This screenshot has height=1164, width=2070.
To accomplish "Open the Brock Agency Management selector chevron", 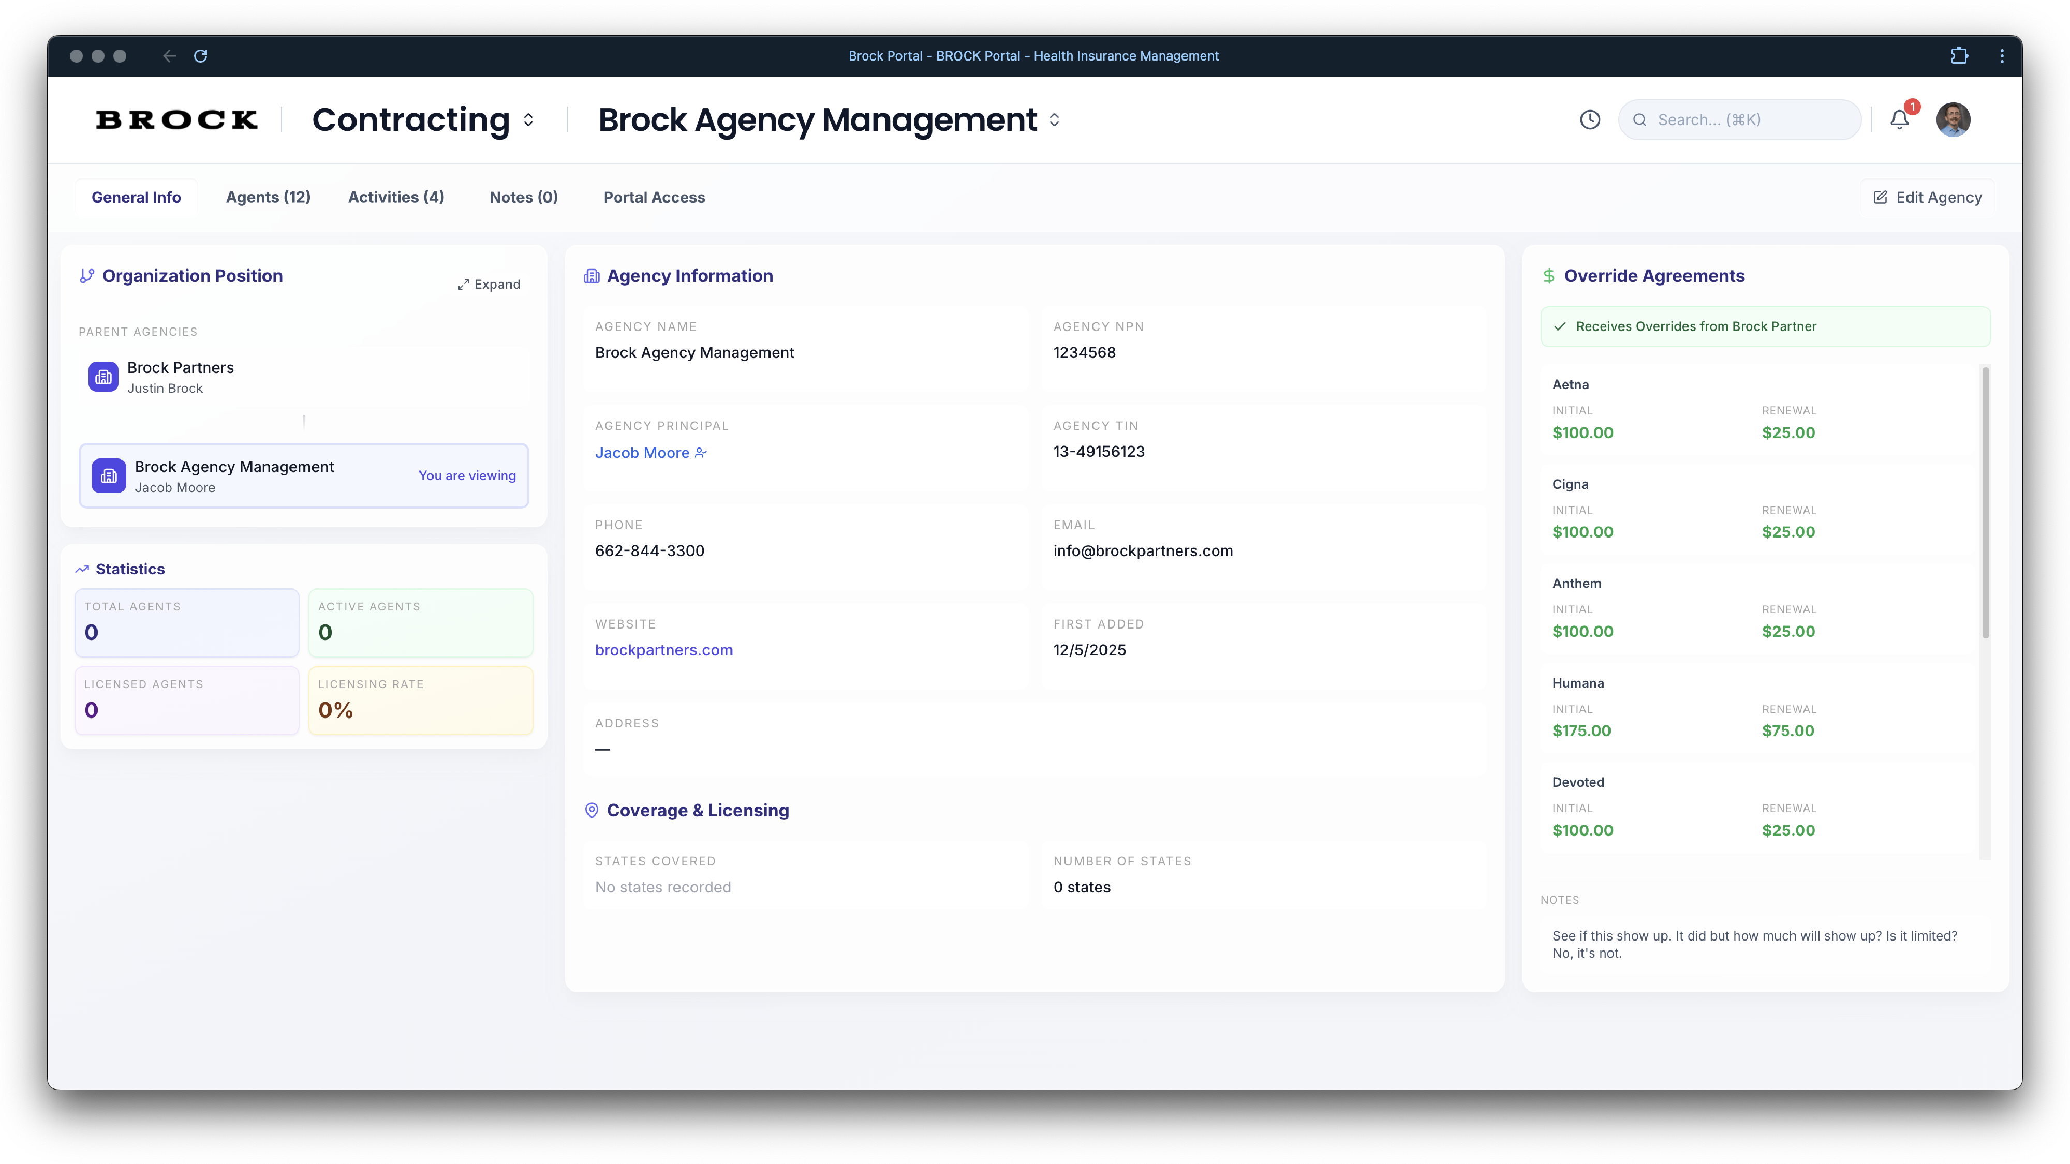I will (1054, 120).
